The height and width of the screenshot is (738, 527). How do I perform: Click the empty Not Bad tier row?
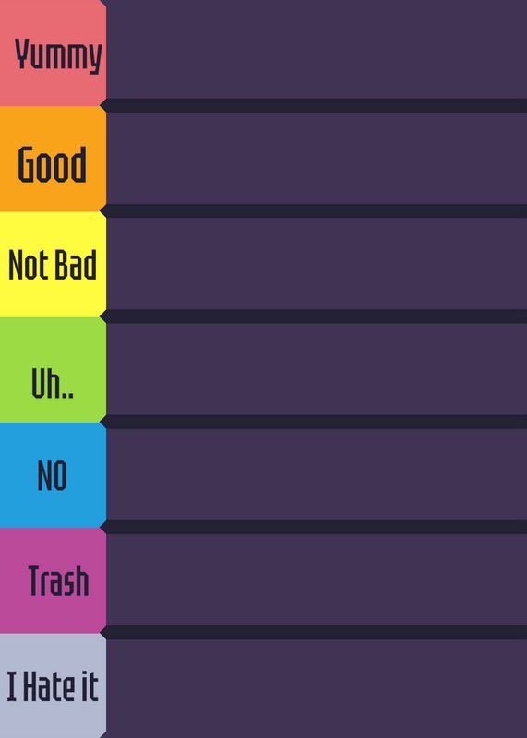[x=317, y=264]
